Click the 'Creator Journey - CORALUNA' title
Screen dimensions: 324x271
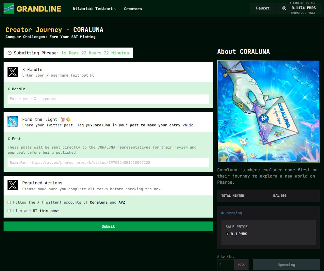coord(54,30)
